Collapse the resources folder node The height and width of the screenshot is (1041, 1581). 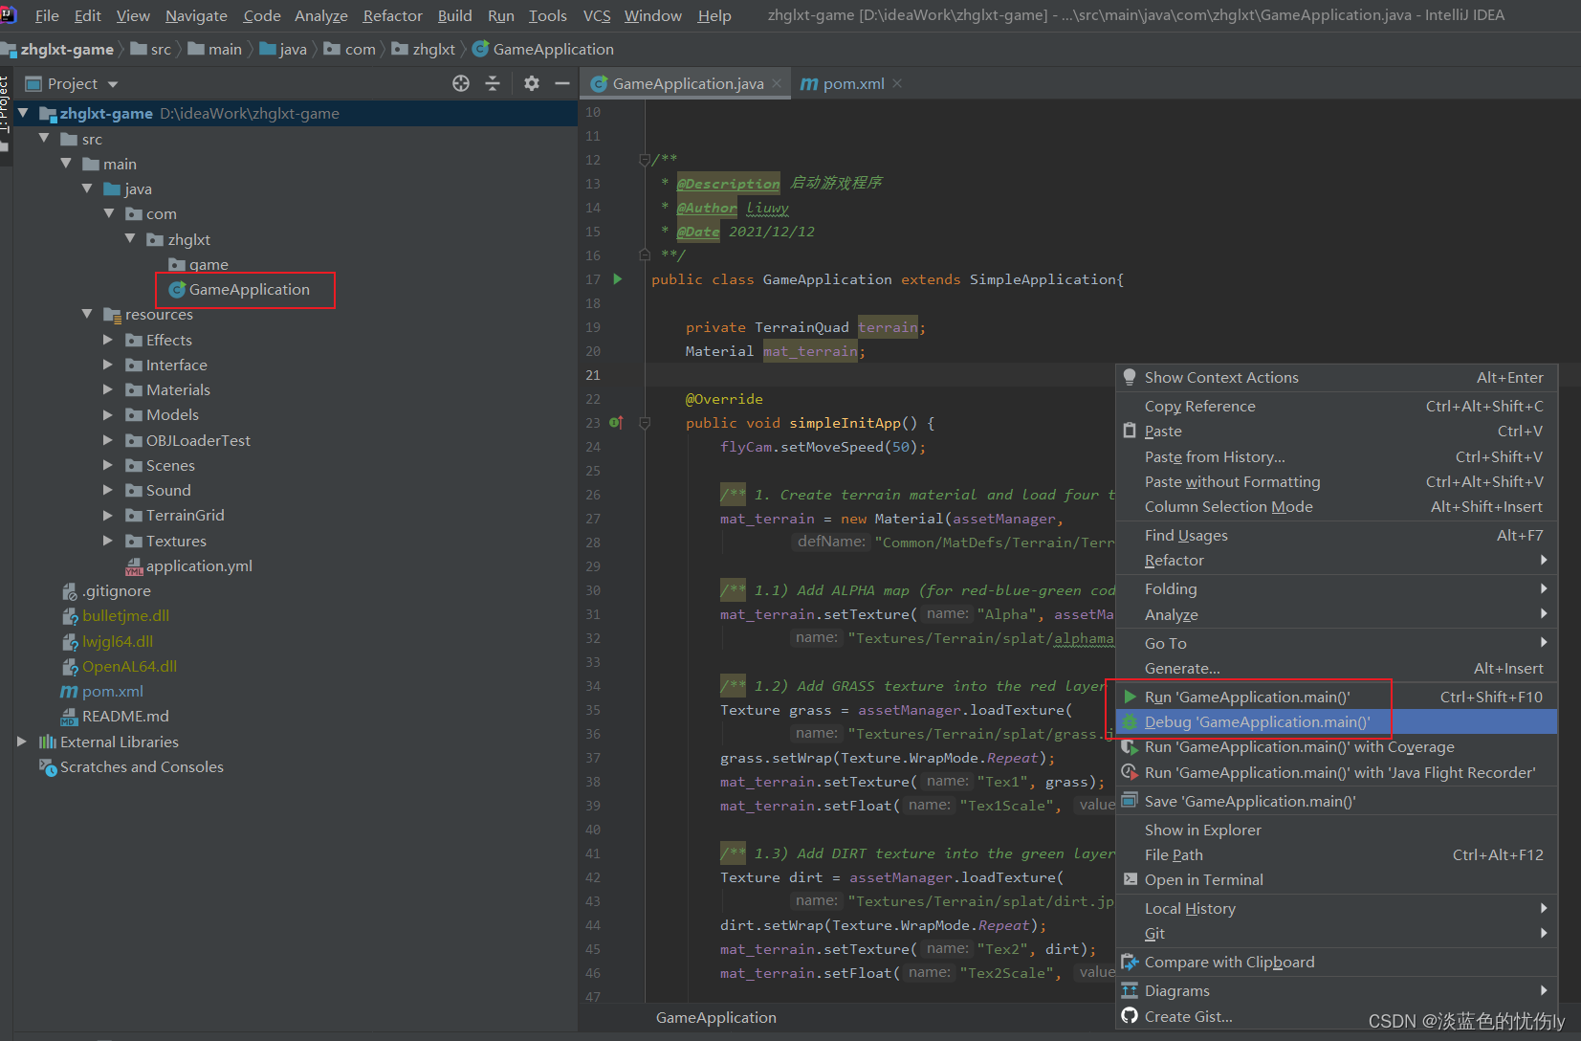(x=87, y=314)
